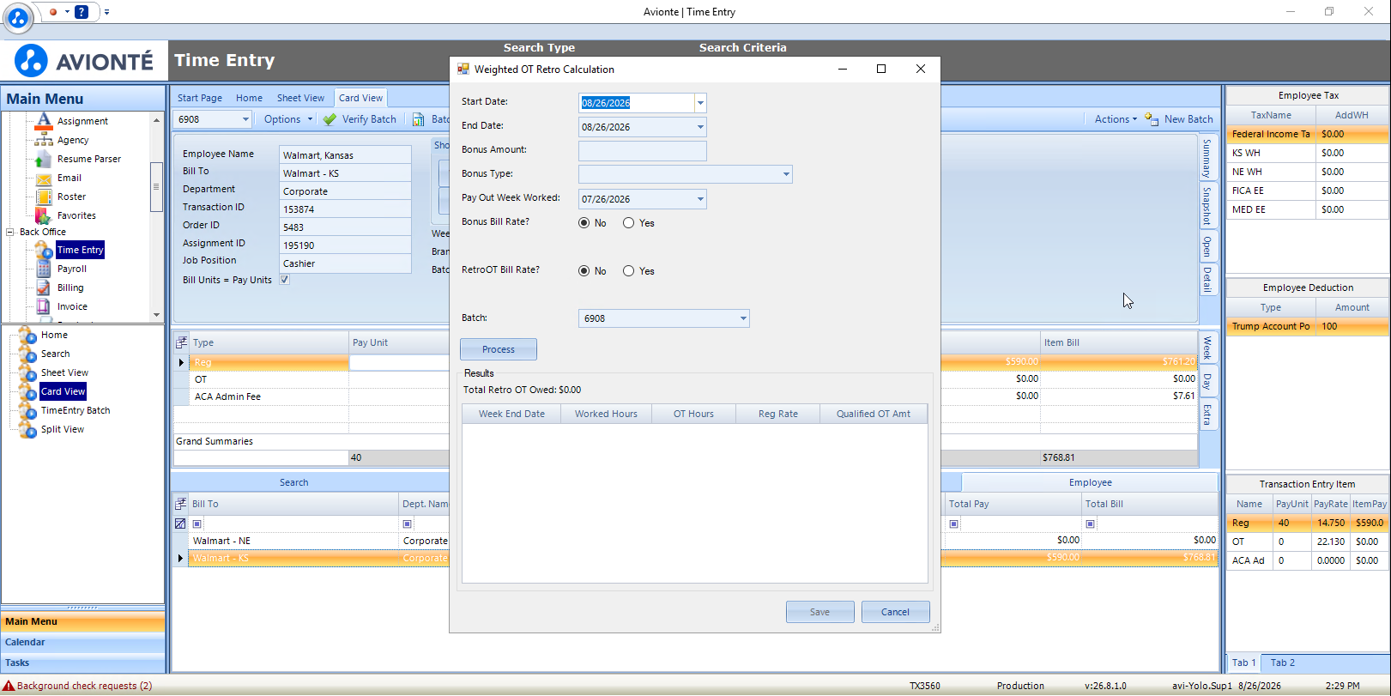The image size is (1391, 696).
Task: Toggle Bill Units = Pay Units checkbox
Action: point(285,280)
